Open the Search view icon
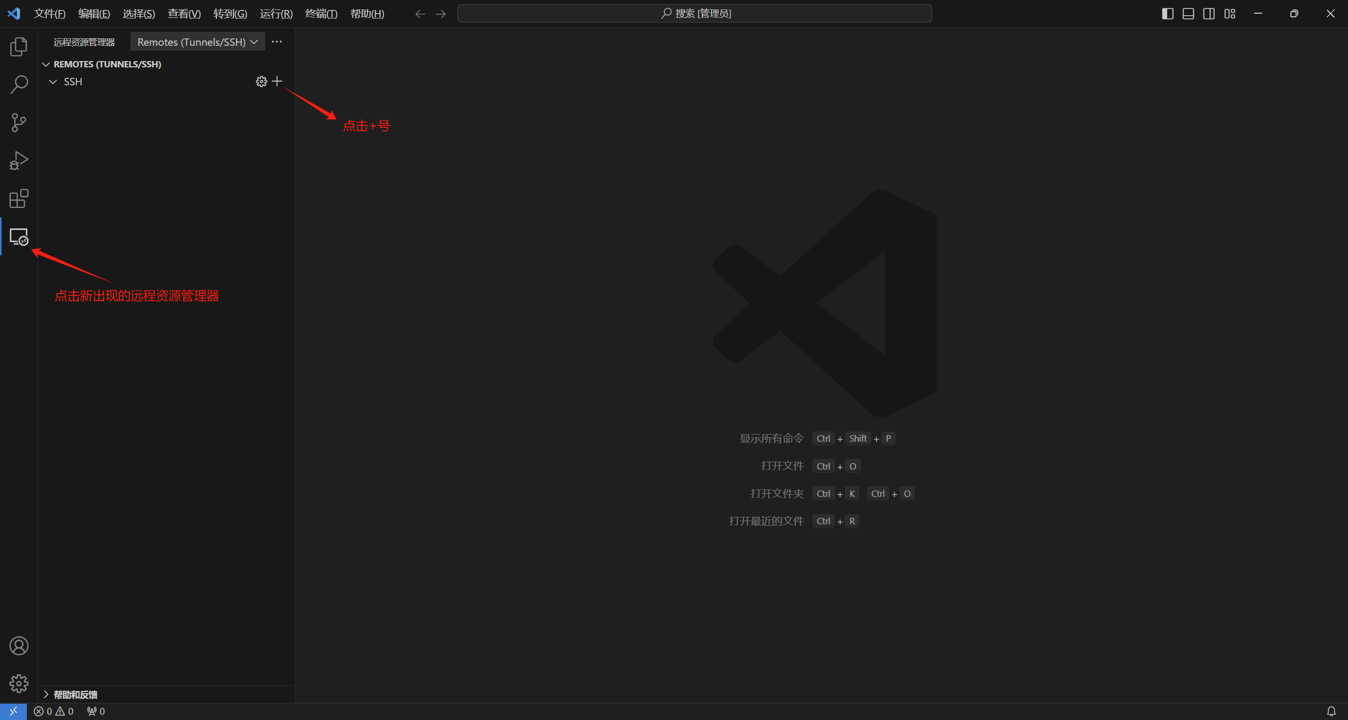 (x=18, y=84)
